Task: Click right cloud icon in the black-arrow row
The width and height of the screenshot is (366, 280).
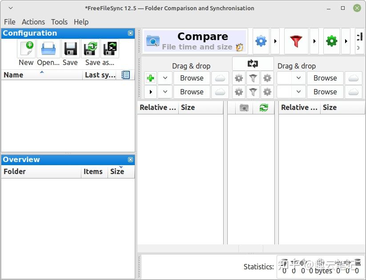Action: [x=354, y=92]
